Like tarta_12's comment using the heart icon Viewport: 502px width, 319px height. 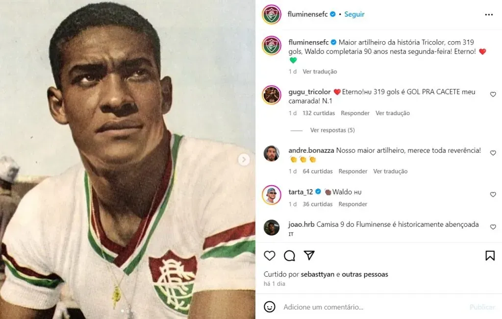[x=493, y=194]
